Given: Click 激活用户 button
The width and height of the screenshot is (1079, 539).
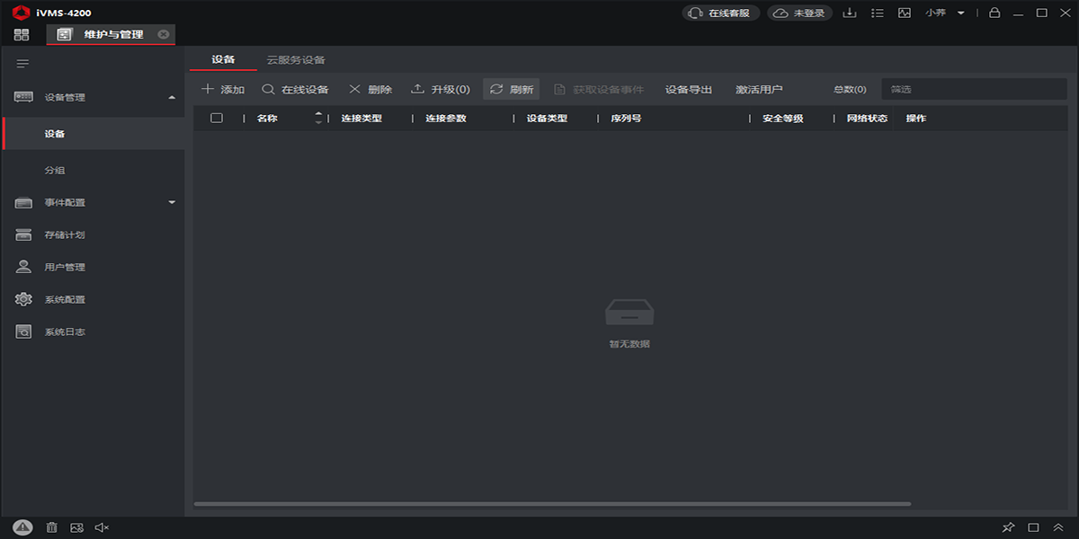Looking at the screenshot, I should click(759, 89).
